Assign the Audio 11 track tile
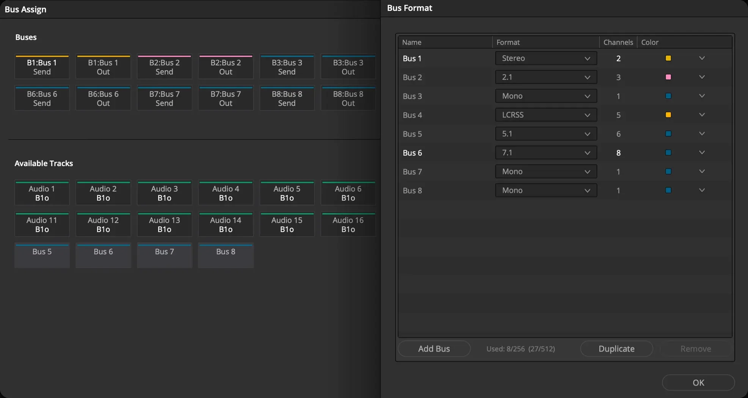 tap(42, 224)
